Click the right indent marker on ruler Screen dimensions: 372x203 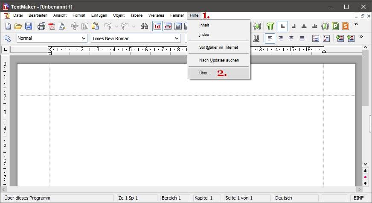pos(324,51)
